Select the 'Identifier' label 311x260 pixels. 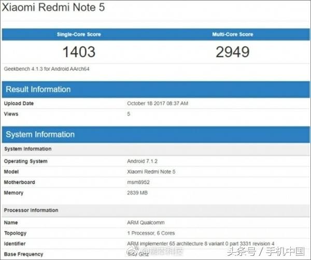click(15, 244)
